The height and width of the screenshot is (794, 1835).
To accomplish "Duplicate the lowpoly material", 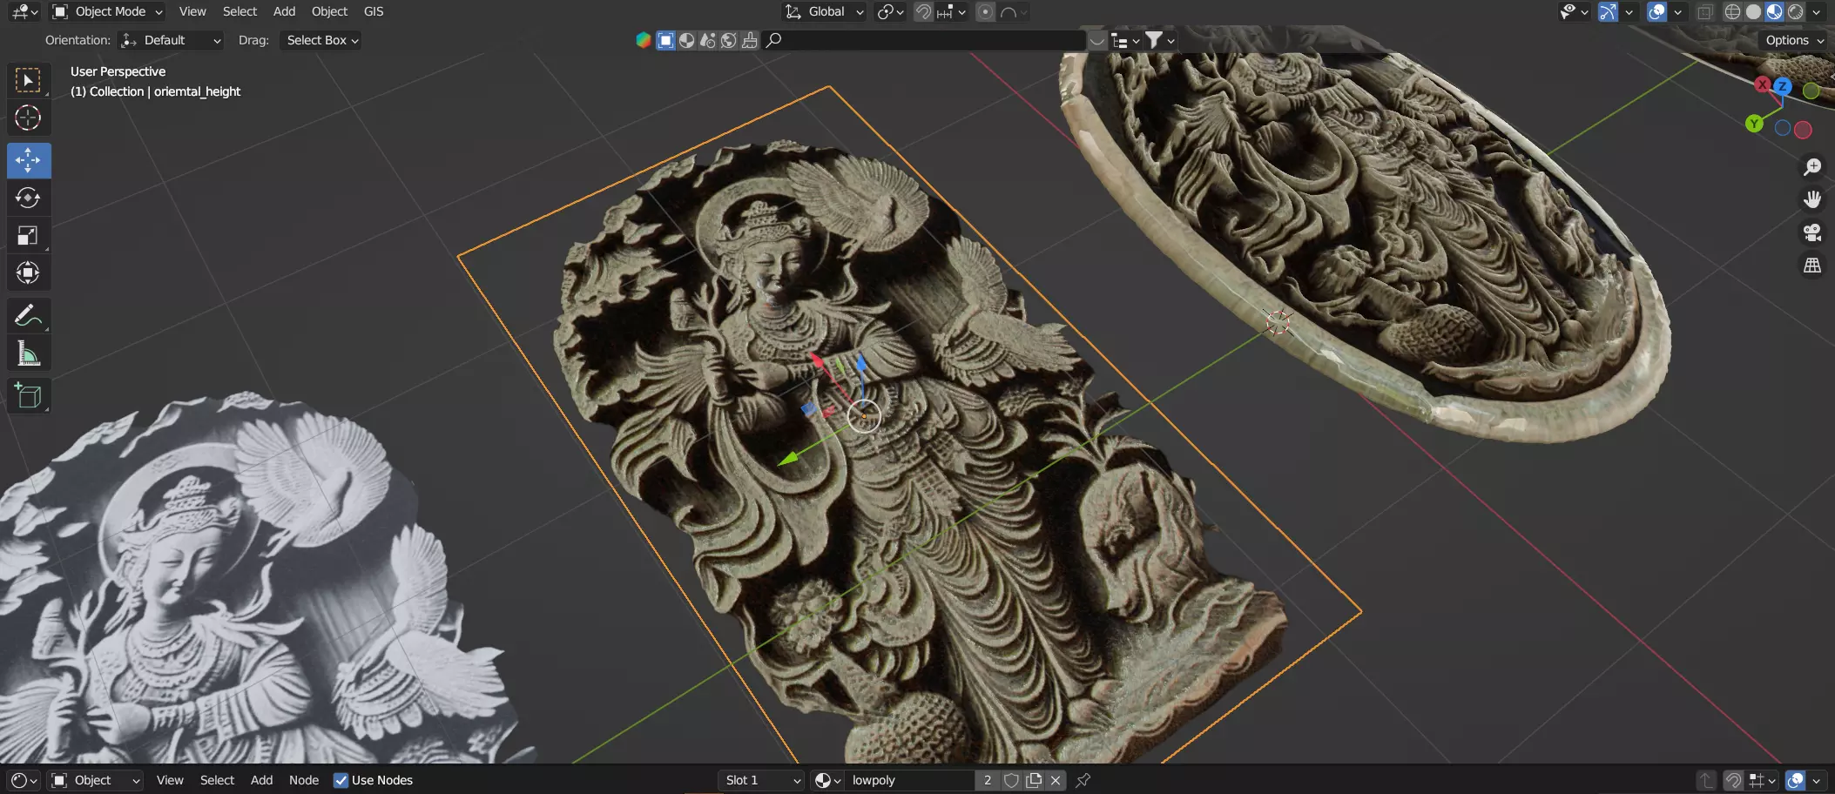I will point(1034,780).
